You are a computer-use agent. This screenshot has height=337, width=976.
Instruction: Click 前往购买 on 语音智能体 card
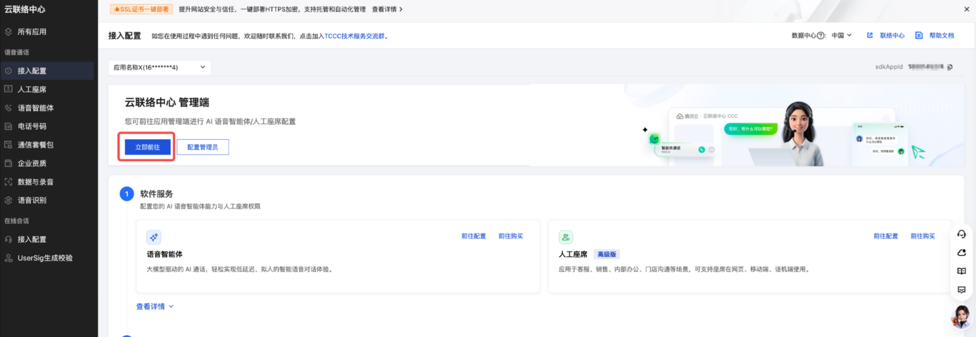tap(510, 236)
